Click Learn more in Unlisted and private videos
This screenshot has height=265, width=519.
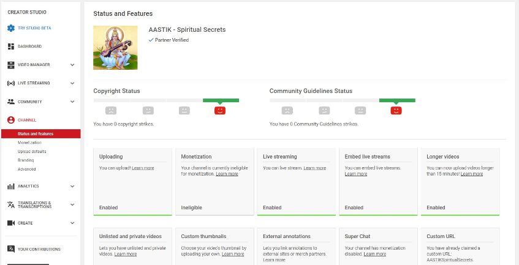tap(126, 254)
